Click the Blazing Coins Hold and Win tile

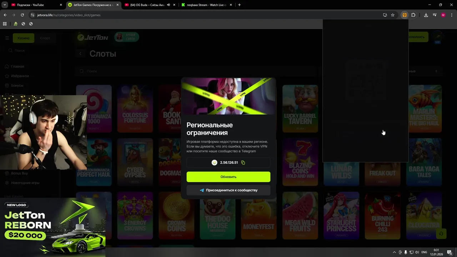(x=300, y=162)
